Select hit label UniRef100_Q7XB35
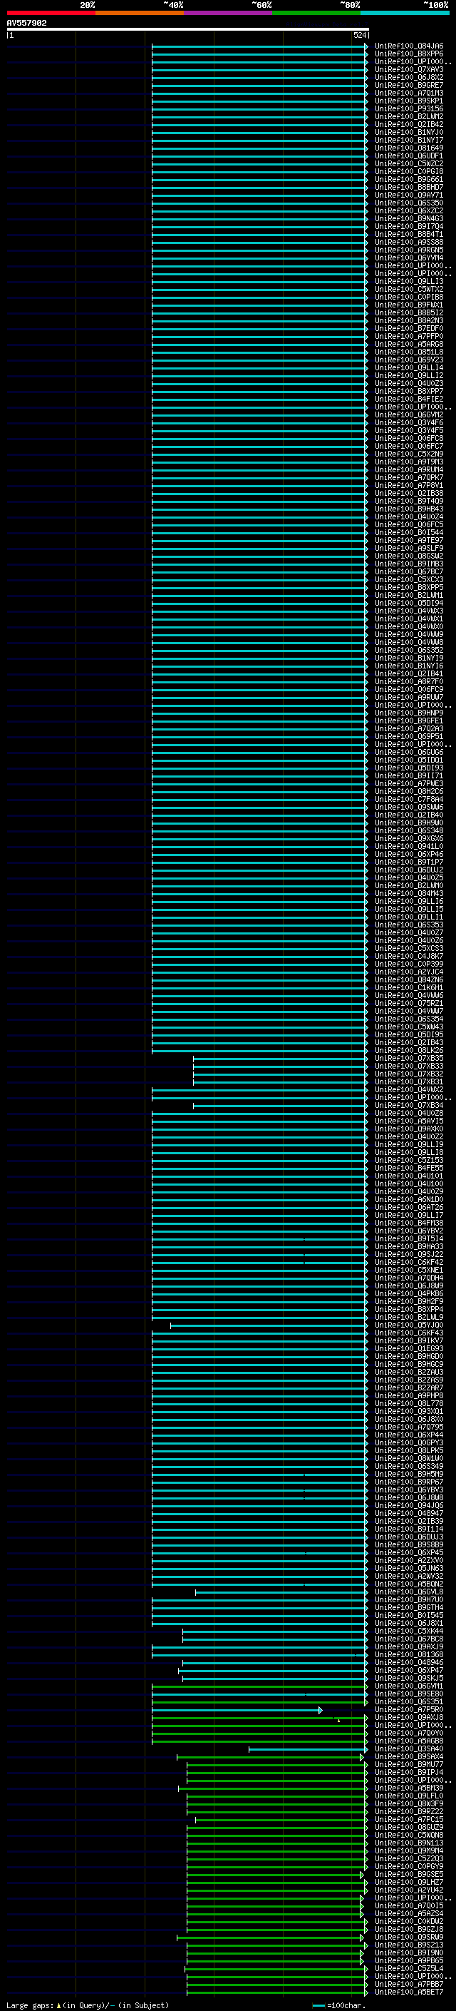Image resolution: width=456 pixels, height=2011 pixels. [x=409, y=1058]
